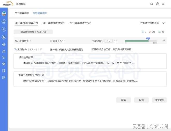Click the 奇绩云科 logo
This screenshot has height=131, width=171.
[x=8, y=4]
